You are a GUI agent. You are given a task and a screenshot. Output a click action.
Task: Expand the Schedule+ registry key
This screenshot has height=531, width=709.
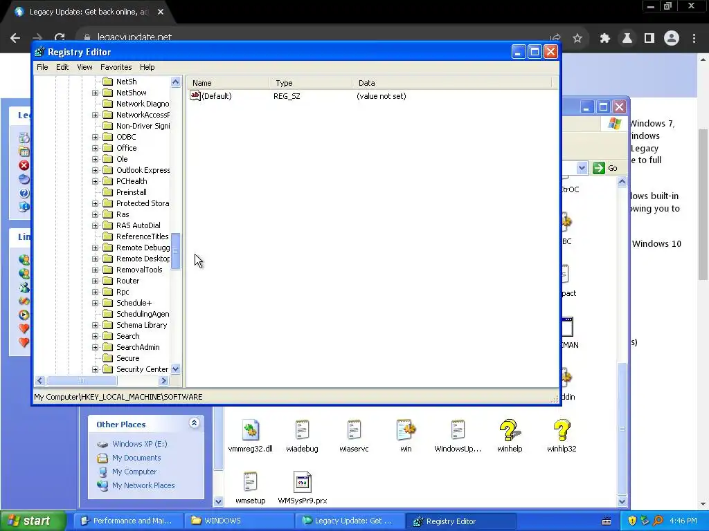[95, 303]
